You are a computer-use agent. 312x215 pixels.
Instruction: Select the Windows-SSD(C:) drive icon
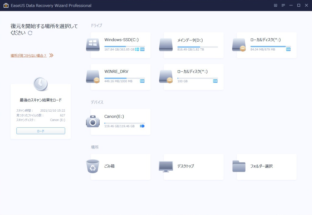pyautogui.click(x=93, y=45)
